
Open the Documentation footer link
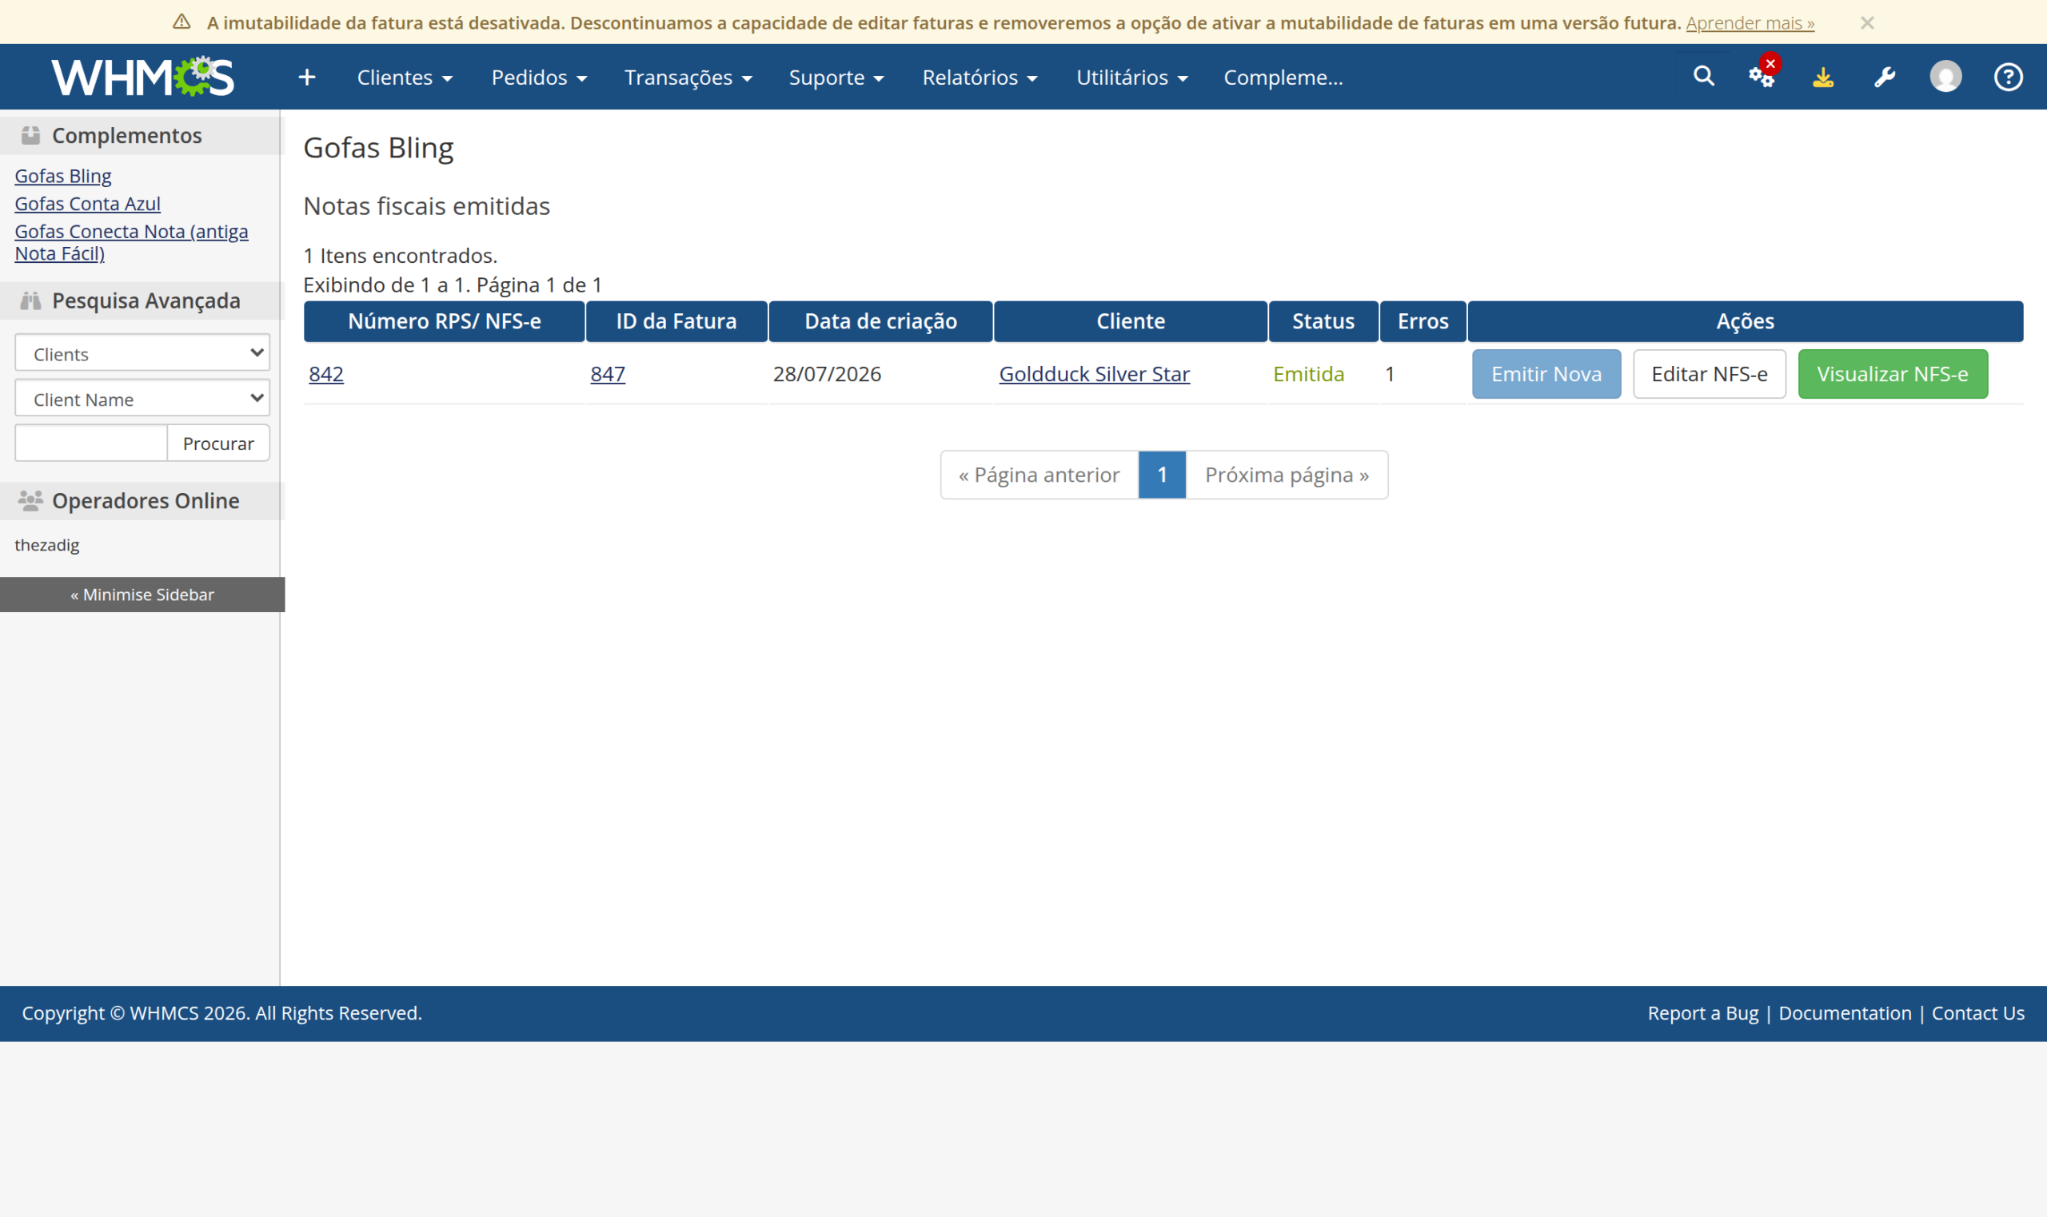coord(1845,1012)
